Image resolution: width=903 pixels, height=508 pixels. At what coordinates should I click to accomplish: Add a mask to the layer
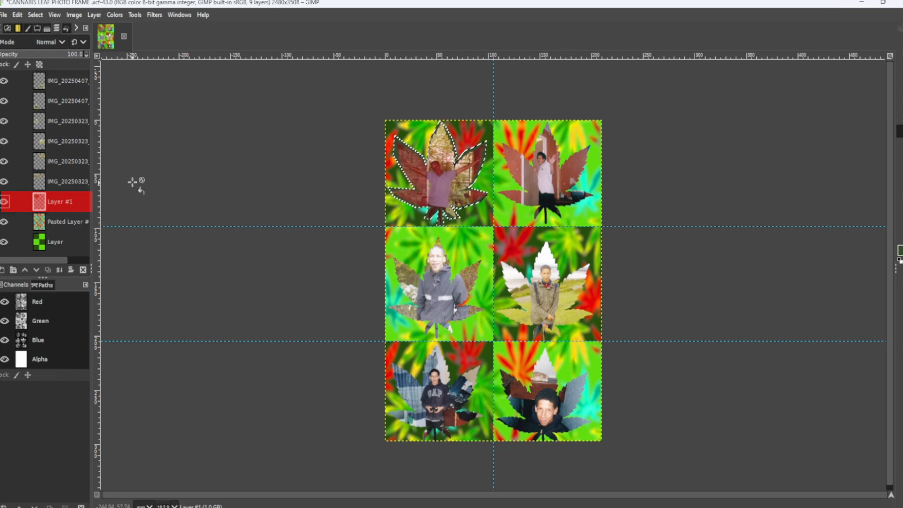(71, 270)
